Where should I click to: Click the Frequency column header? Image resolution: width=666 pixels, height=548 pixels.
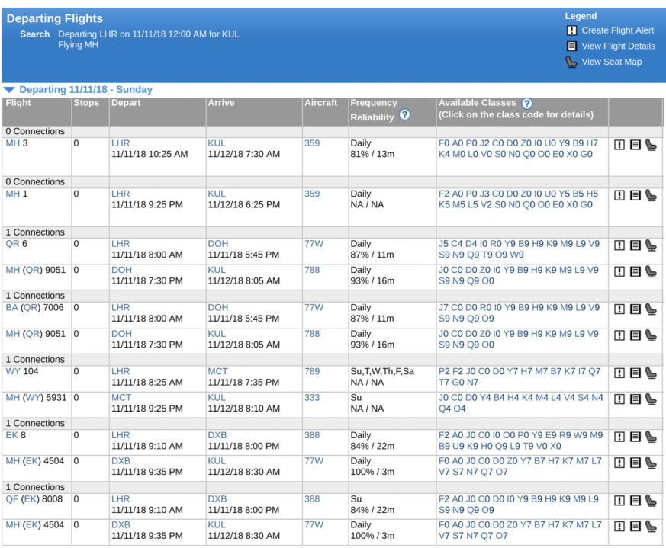(x=374, y=103)
